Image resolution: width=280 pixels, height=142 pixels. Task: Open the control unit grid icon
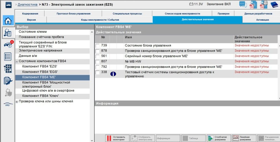(8, 69)
